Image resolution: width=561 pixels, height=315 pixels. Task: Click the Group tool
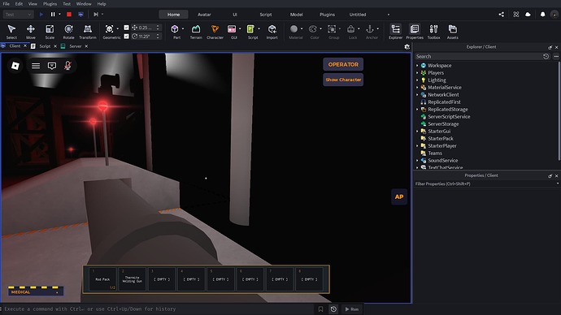tap(333, 32)
